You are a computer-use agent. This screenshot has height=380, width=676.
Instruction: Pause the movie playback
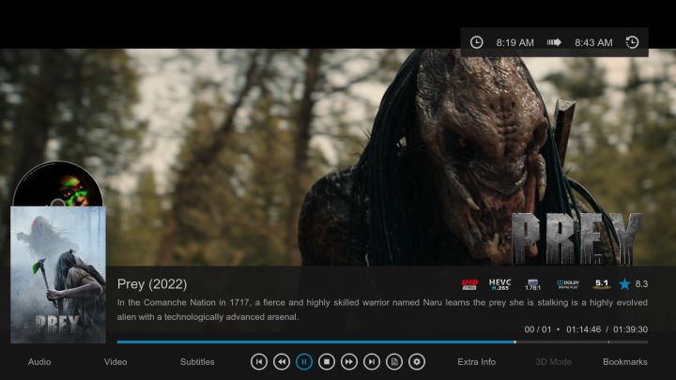coord(304,361)
